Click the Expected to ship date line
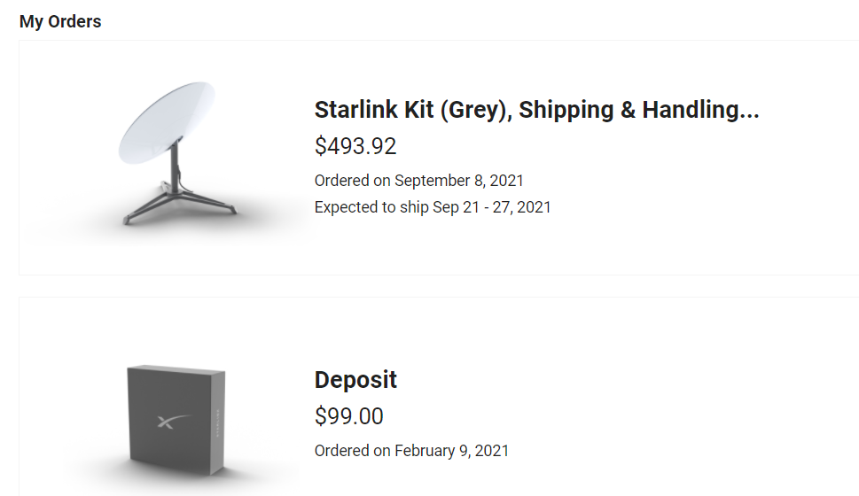This screenshot has width=859, height=496. 433,207
